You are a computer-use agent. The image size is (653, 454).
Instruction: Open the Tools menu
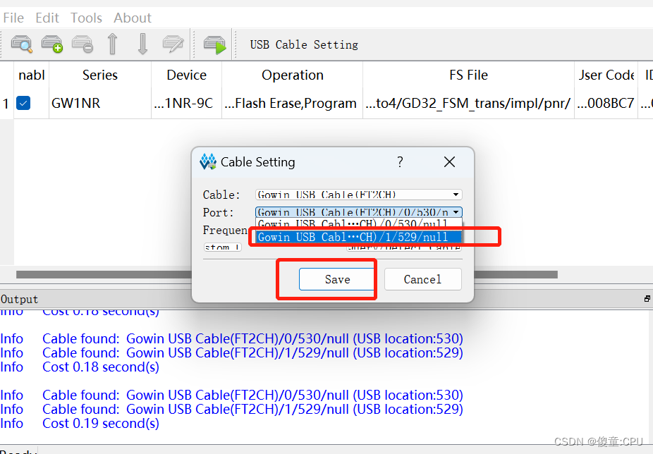tap(86, 18)
